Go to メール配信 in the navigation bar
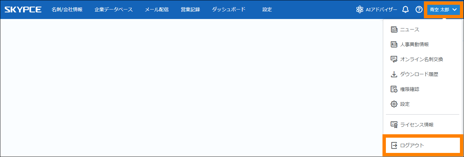Screen dimensions: 464x157 click(x=157, y=9)
